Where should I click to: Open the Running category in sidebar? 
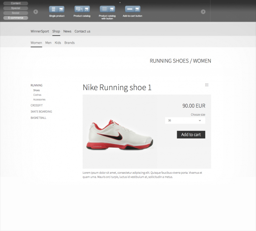point(36,85)
